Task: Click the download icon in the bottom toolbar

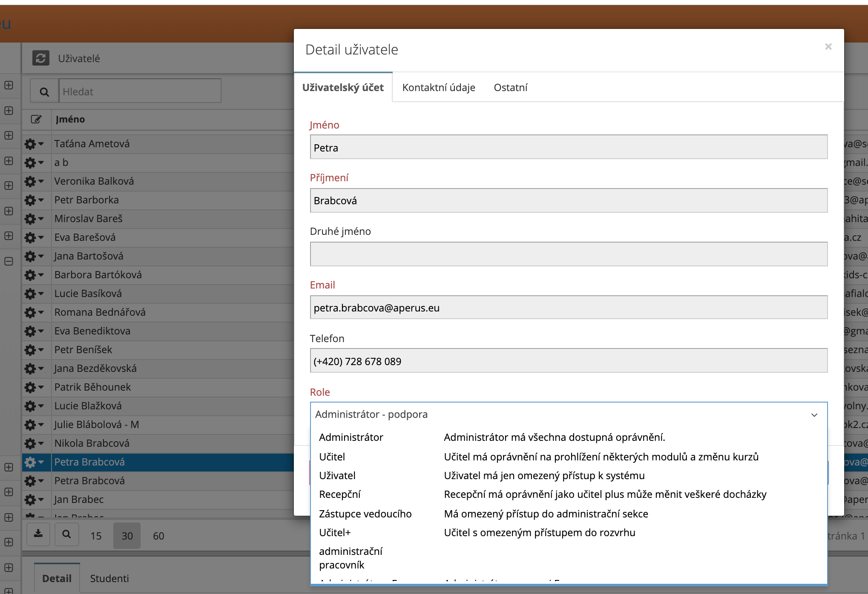Action: 38,534
